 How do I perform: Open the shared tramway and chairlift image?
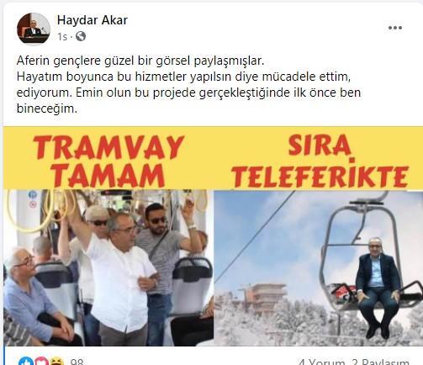[x=213, y=236]
